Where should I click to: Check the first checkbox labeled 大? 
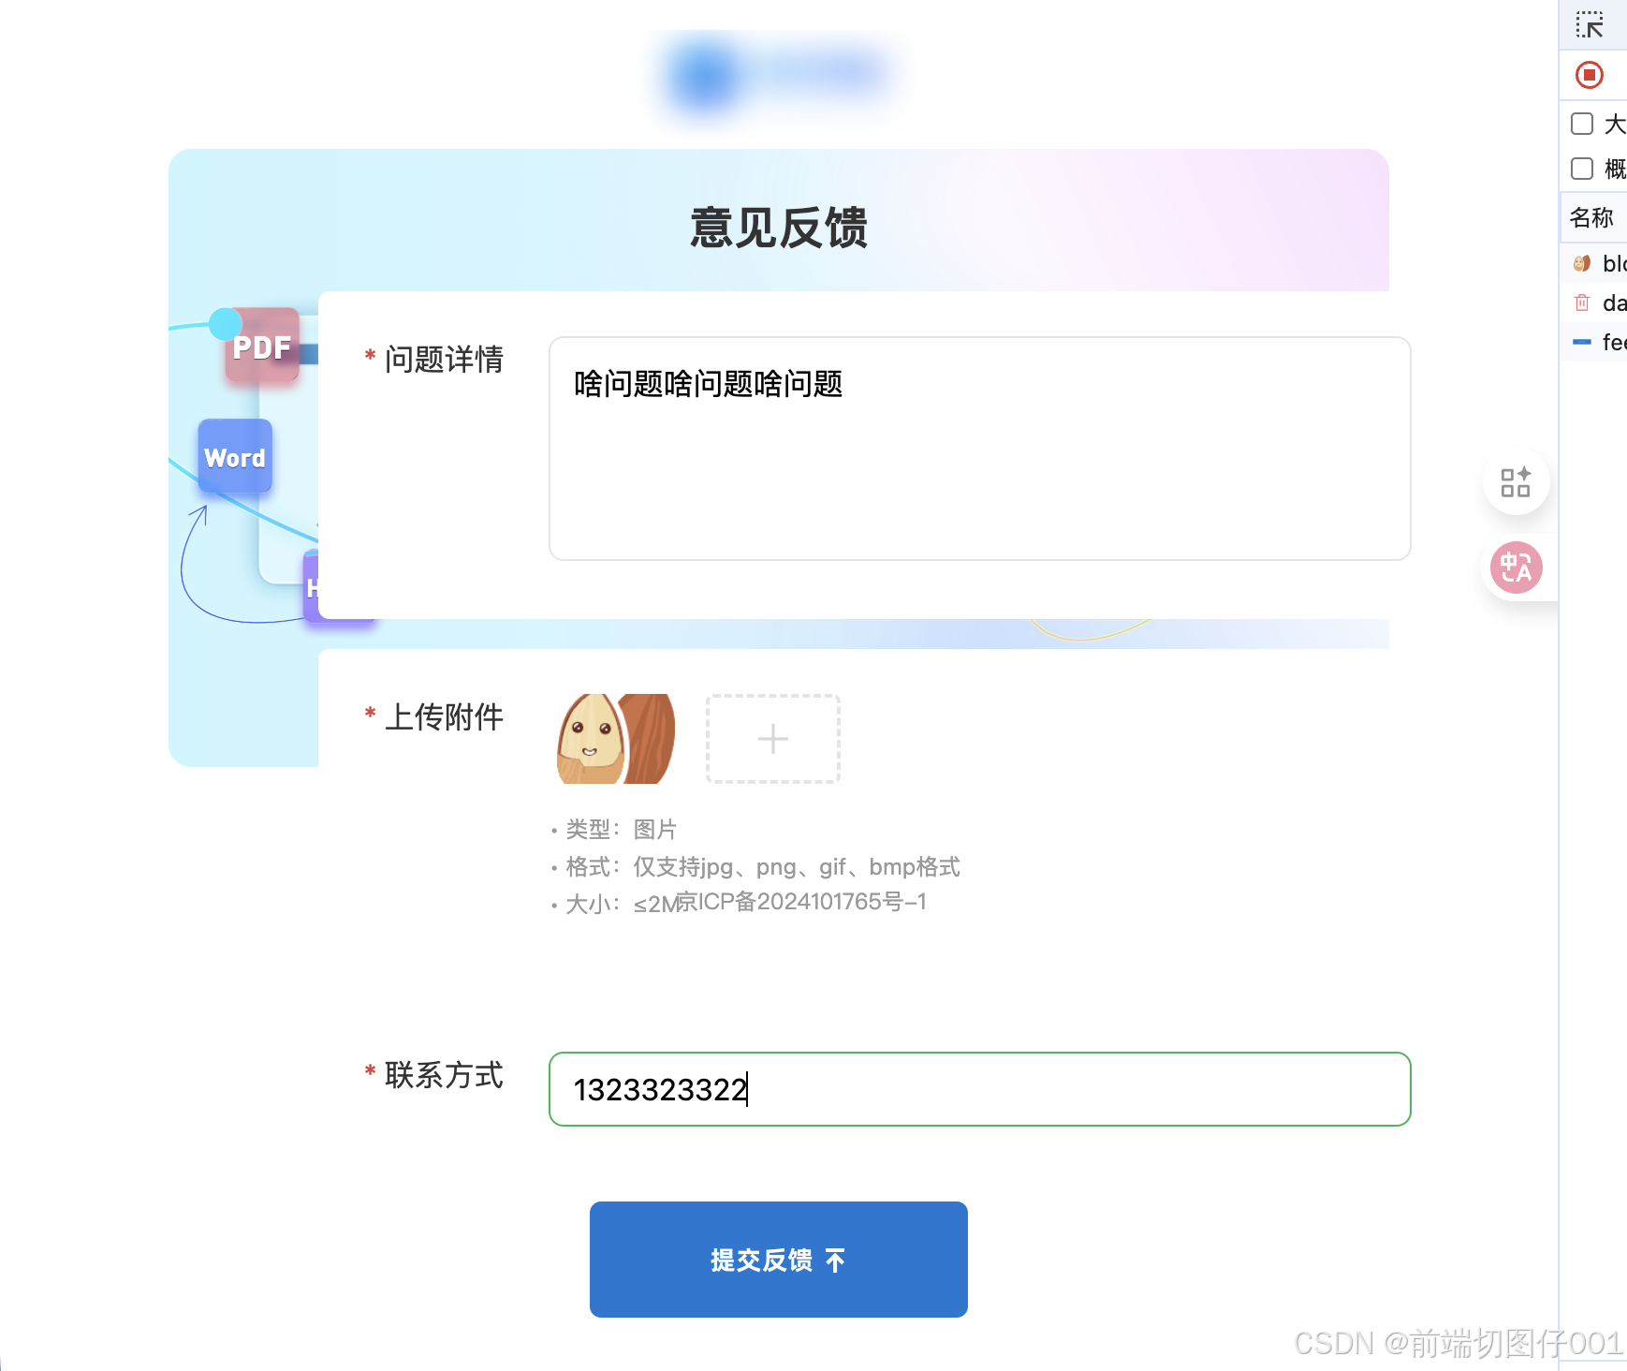tap(1582, 124)
